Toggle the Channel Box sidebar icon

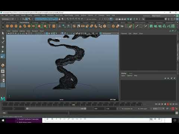177,19
